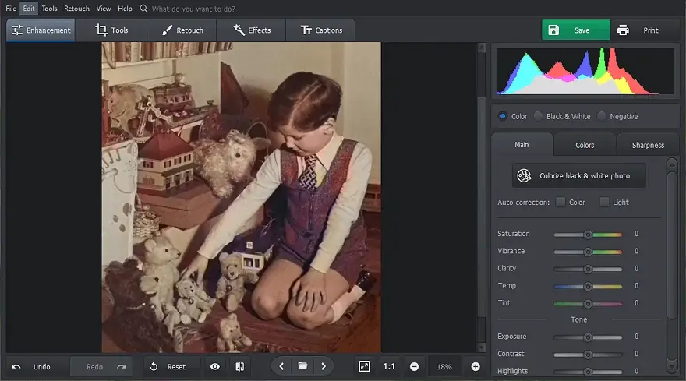
Task: Toggle the original view eye icon
Action: coord(215,366)
